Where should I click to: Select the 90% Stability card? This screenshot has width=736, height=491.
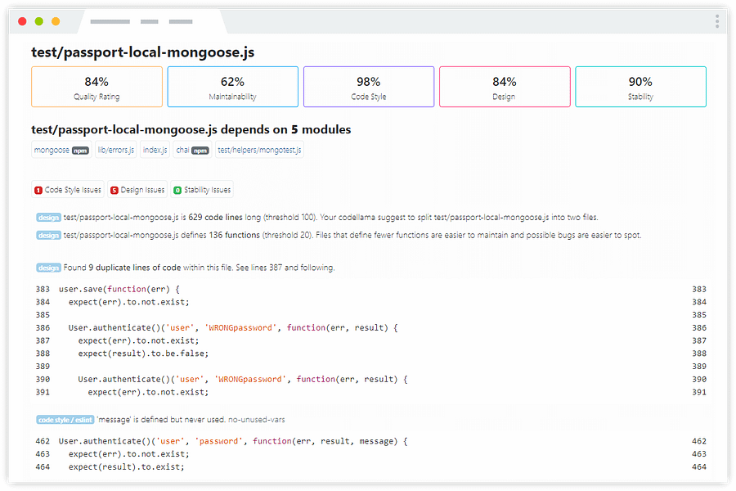(640, 87)
